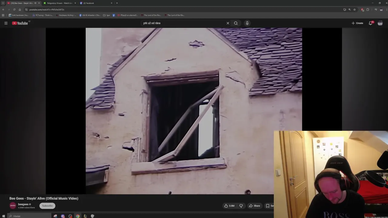Click the Bee Gees video title text

[x=44, y=198]
